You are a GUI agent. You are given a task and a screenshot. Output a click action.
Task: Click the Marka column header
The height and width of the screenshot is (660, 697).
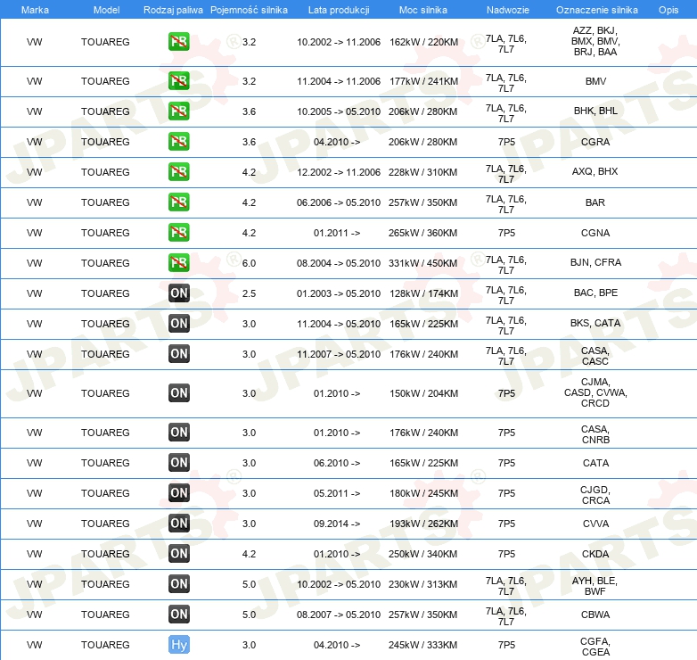tap(34, 9)
